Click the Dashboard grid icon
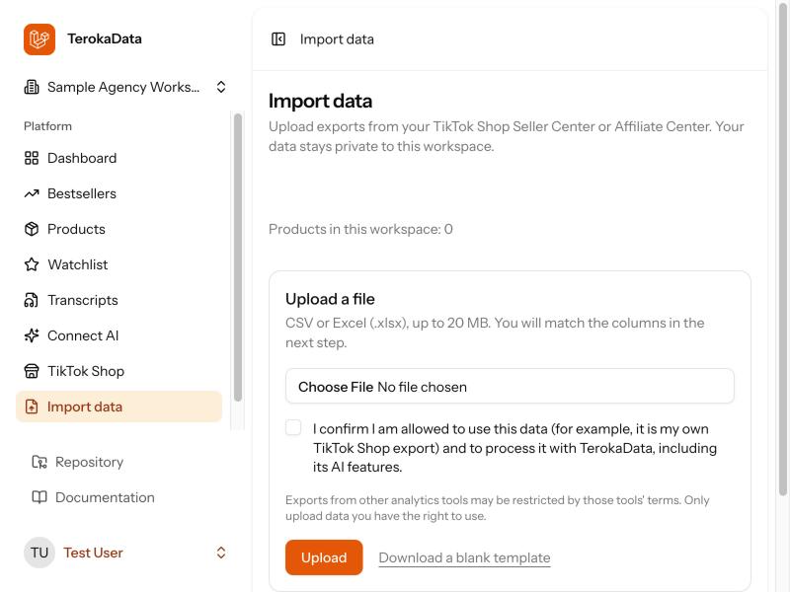 tap(32, 158)
